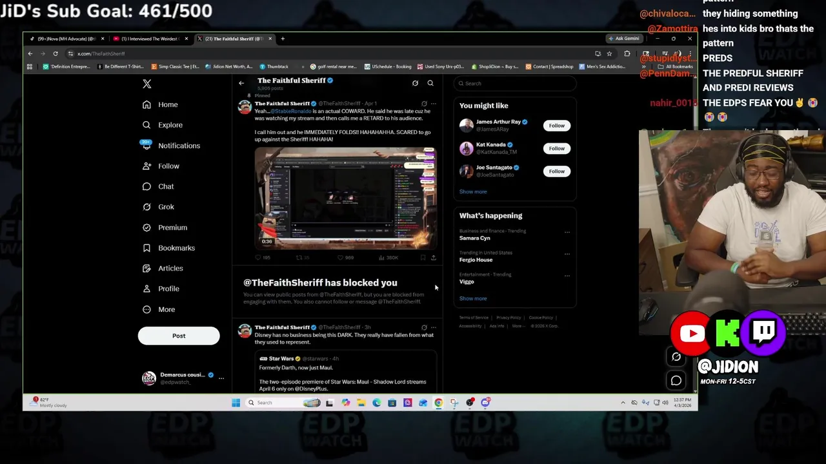This screenshot has height=464, width=826.
Task: Click the Ask Gemini button
Action: pyautogui.click(x=623, y=39)
